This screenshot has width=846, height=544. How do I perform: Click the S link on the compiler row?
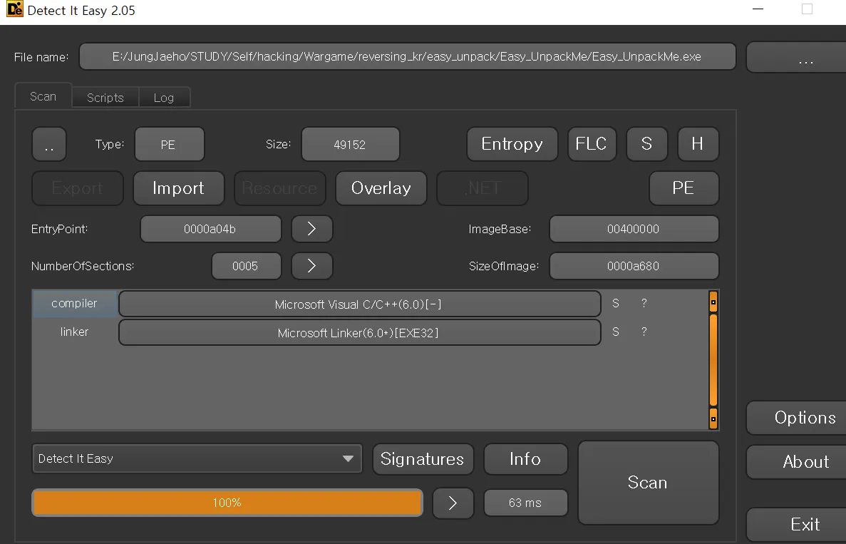tap(616, 304)
